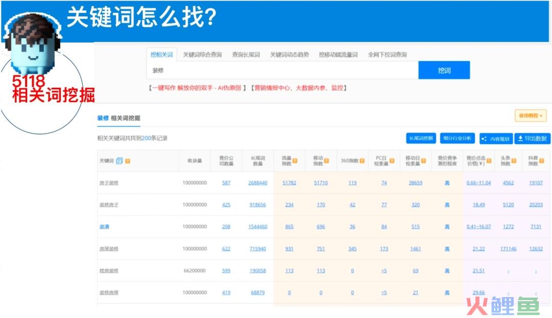The width and height of the screenshot is (552, 318).
Task: Click the copy-keywords icon beside 关键词 header
Action: tap(119, 161)
